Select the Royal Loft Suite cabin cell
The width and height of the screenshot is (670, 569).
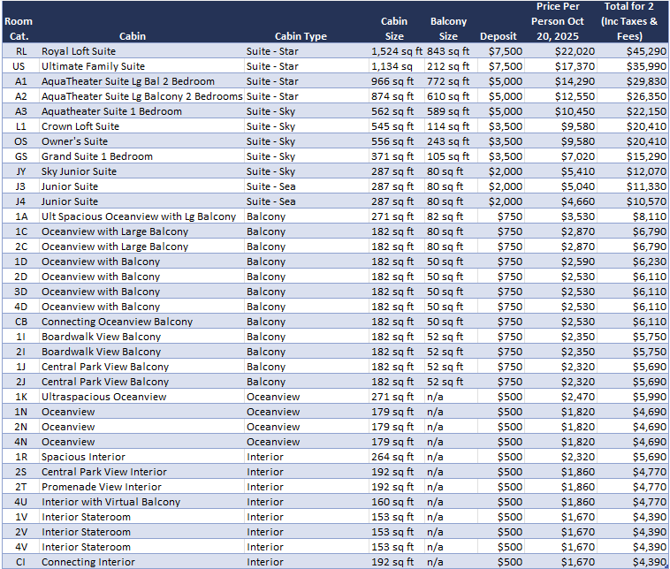(x=79, y=51)
